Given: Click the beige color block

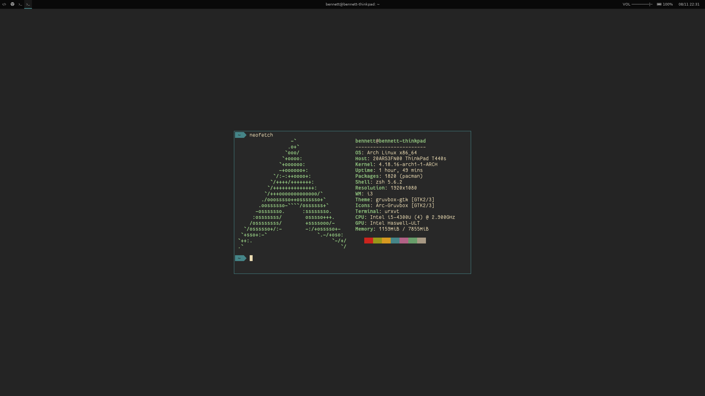Looking at the screenshot, I should (x=422, y=241).
